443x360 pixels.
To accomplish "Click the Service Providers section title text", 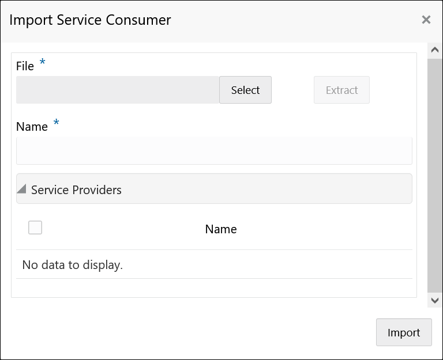I will [x=76, y=190].
